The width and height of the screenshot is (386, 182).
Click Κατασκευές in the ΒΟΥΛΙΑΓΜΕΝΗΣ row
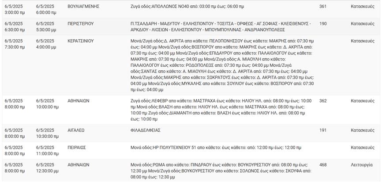[x=363, y=7]
